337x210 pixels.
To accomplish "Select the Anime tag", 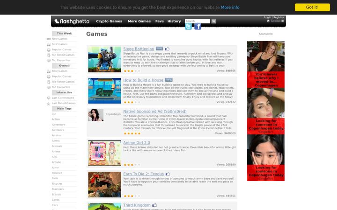I will [x=56, y=152].
